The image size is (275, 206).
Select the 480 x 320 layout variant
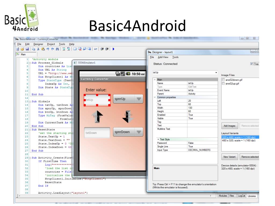(x=239, y=141)
